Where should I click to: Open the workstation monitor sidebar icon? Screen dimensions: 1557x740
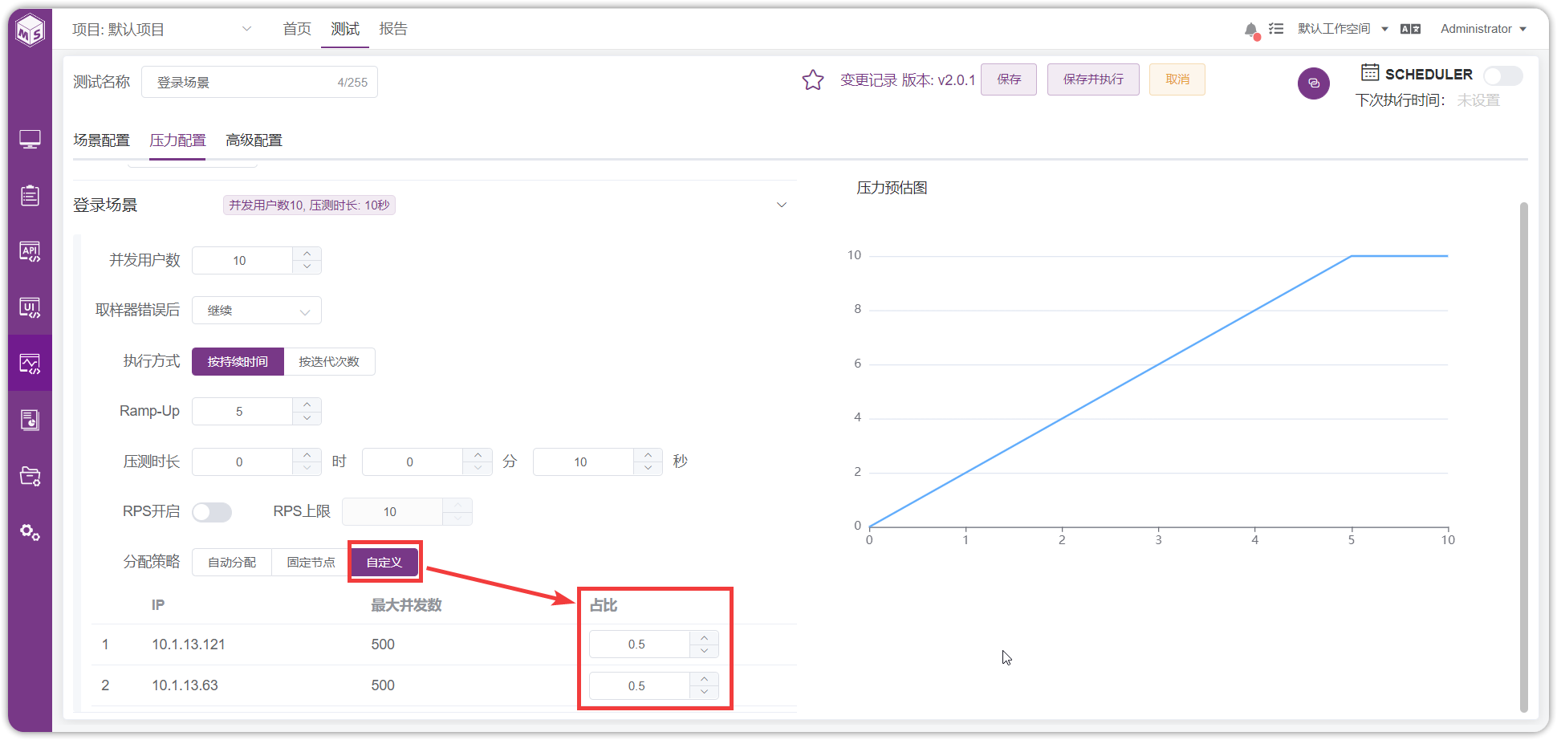click(30, 140)
